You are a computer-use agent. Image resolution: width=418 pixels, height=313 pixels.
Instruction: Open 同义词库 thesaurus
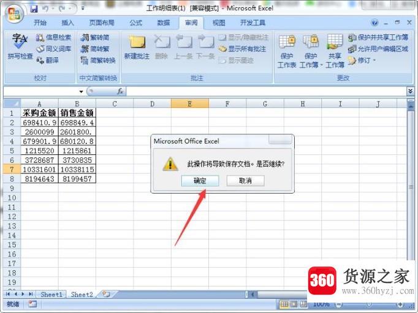pos(53,49)
